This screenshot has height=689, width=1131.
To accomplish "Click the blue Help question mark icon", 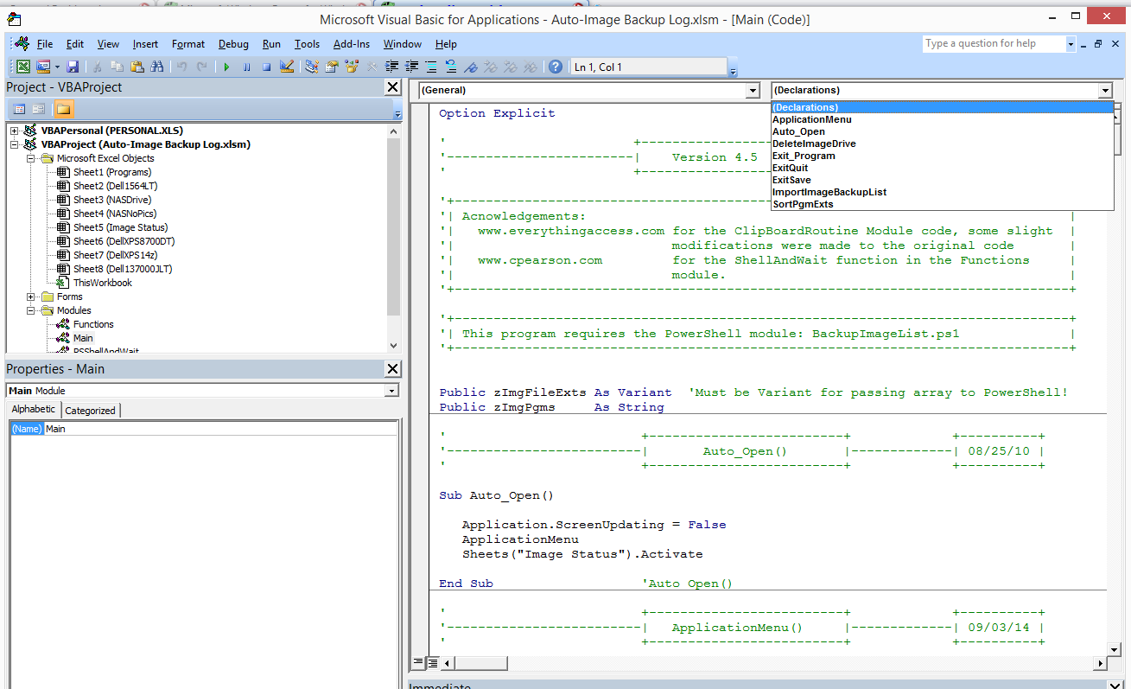I will coord(556,67).
